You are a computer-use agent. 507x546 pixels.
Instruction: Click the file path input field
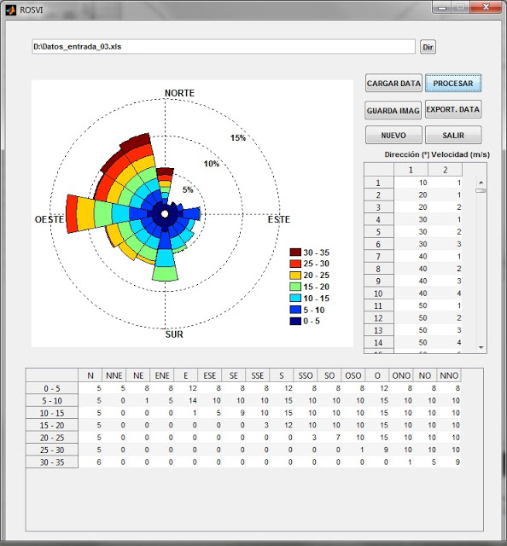224,47
